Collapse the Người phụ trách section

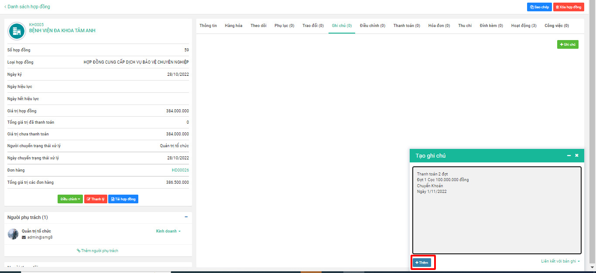pyautogui.click(x=186, y=217)
